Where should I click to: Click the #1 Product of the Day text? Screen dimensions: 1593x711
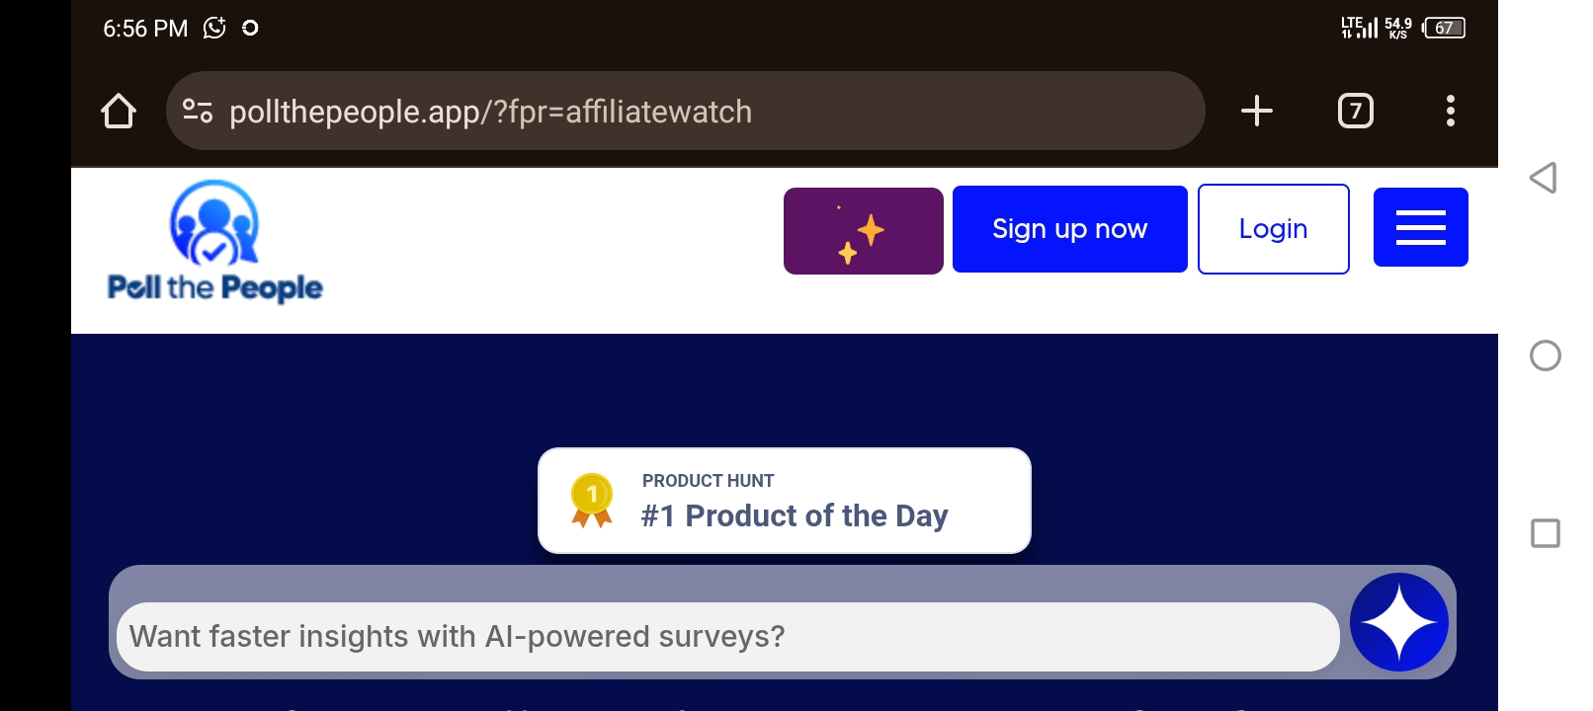tap(795, 515)
